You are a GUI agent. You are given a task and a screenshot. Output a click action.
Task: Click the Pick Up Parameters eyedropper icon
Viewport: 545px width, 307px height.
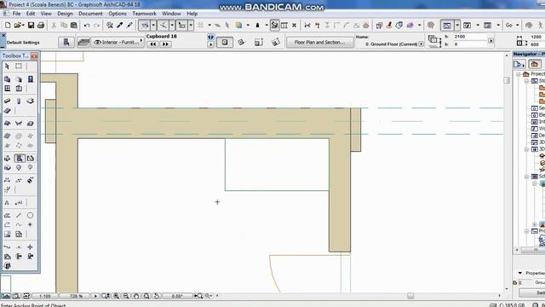pyautogui.click(x=119, y=25)
